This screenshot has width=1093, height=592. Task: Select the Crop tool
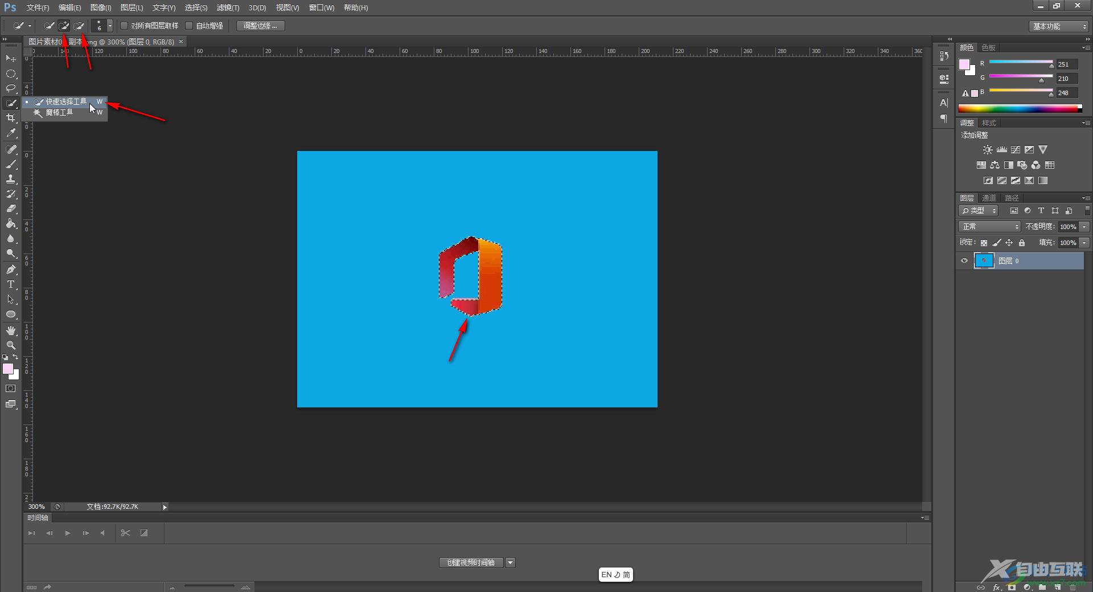point(11,118)
